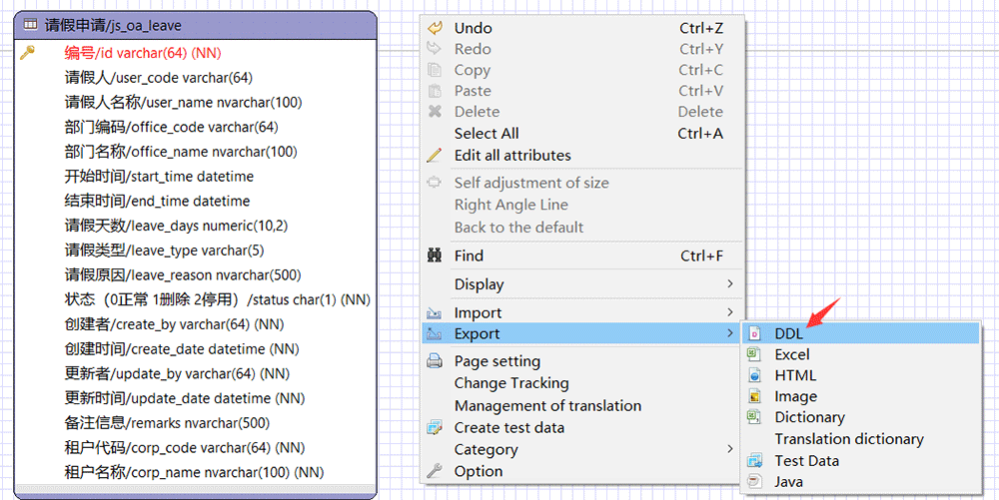Click the Undo arrow icon
The image size is (999, 500).
tap(435, 28)
